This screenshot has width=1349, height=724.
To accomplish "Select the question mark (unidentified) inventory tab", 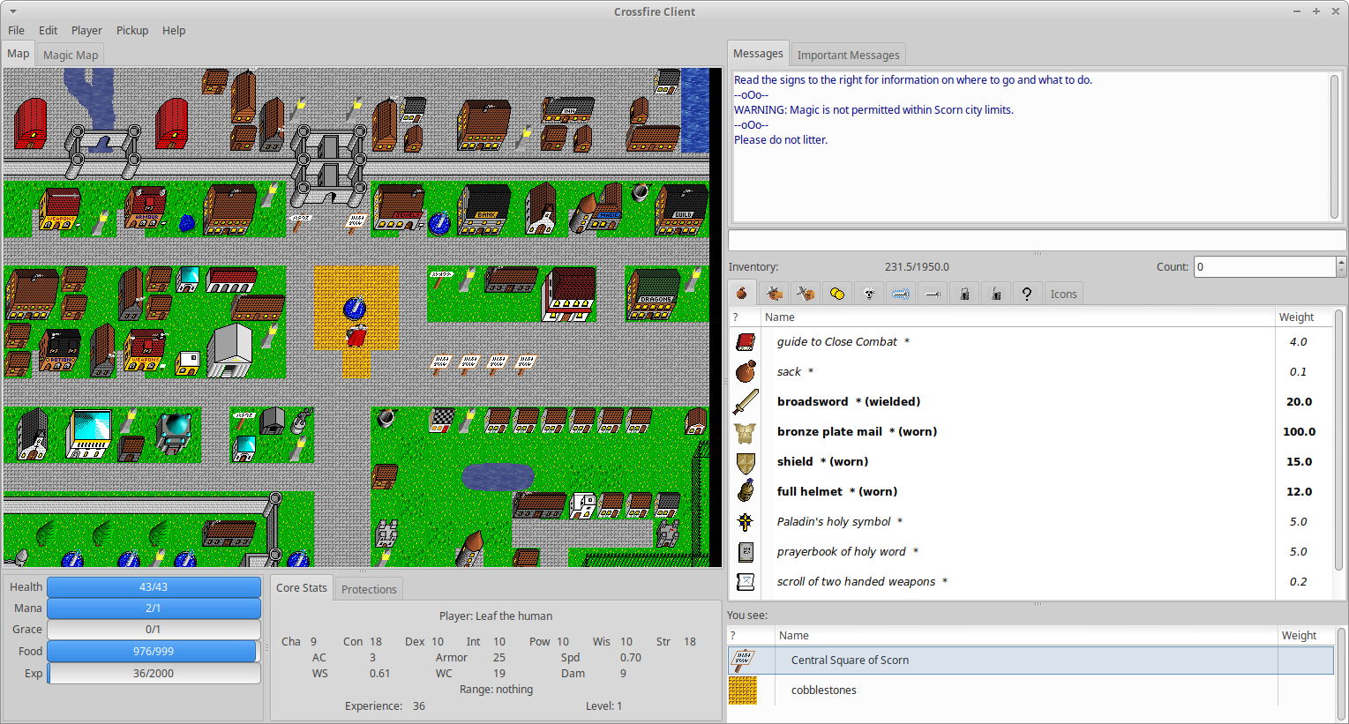I will [1027, 294].
